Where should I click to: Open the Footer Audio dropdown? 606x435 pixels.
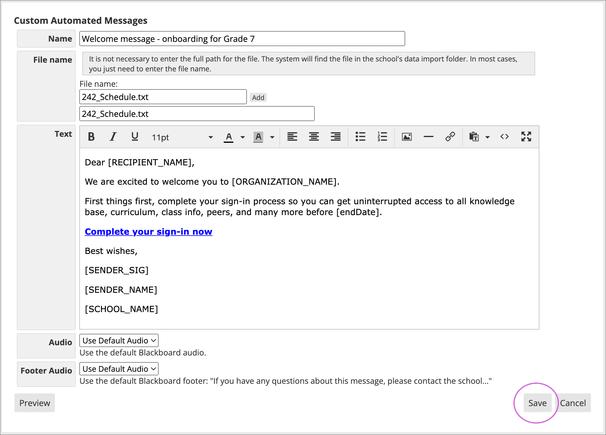click(x=119, y=369)
